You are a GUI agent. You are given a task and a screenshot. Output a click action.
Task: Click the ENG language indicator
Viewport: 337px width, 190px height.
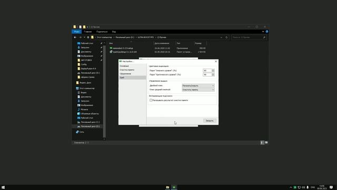(x=313, y=187)
